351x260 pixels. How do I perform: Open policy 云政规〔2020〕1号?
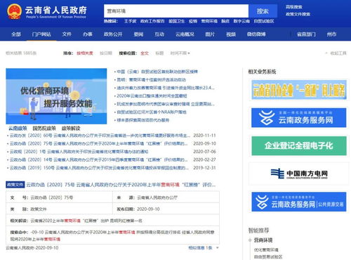tap(79, 152)
